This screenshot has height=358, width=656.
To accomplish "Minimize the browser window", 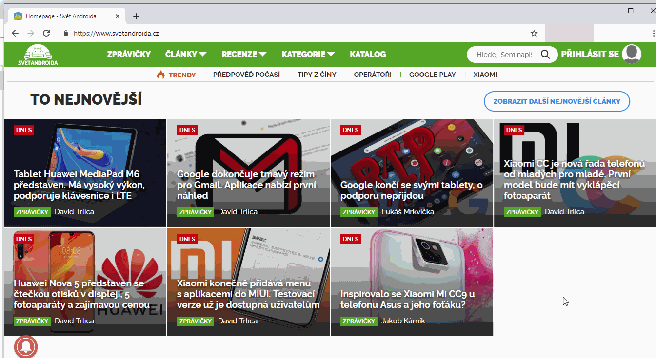I will click(608, 11).
